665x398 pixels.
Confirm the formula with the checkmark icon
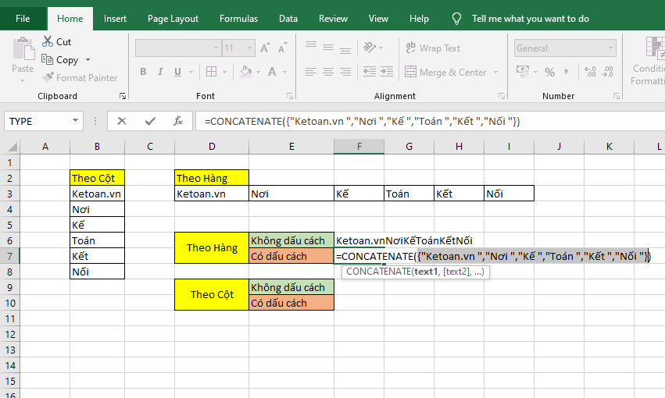coord(150,121)
